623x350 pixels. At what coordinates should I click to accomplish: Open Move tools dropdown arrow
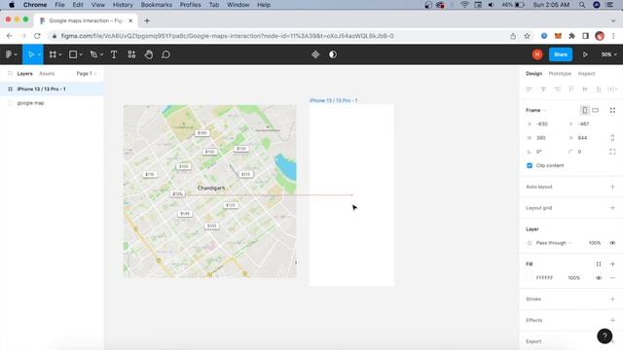[x=39, y=54]
